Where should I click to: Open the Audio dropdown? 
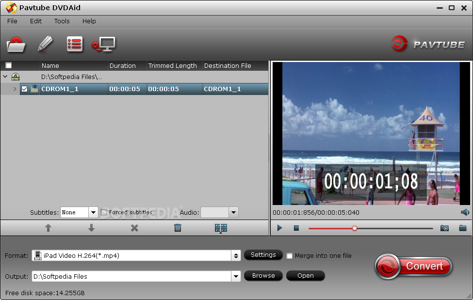[x=233, y=212]
